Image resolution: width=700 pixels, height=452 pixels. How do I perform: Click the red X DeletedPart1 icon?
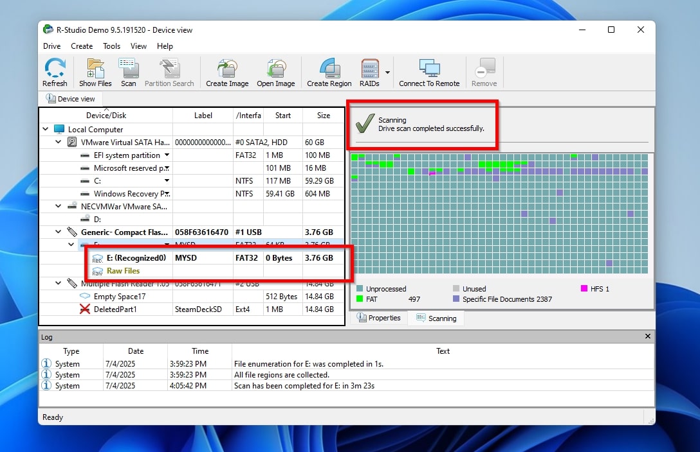point(85,309)
